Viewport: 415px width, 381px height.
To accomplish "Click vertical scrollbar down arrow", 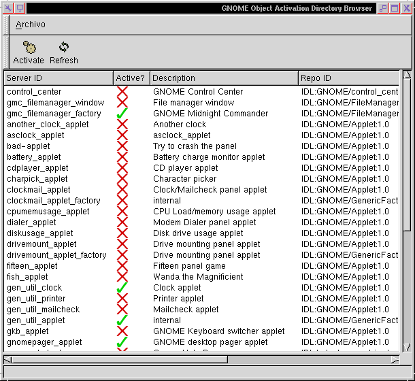I will click(x=408, y=347).
